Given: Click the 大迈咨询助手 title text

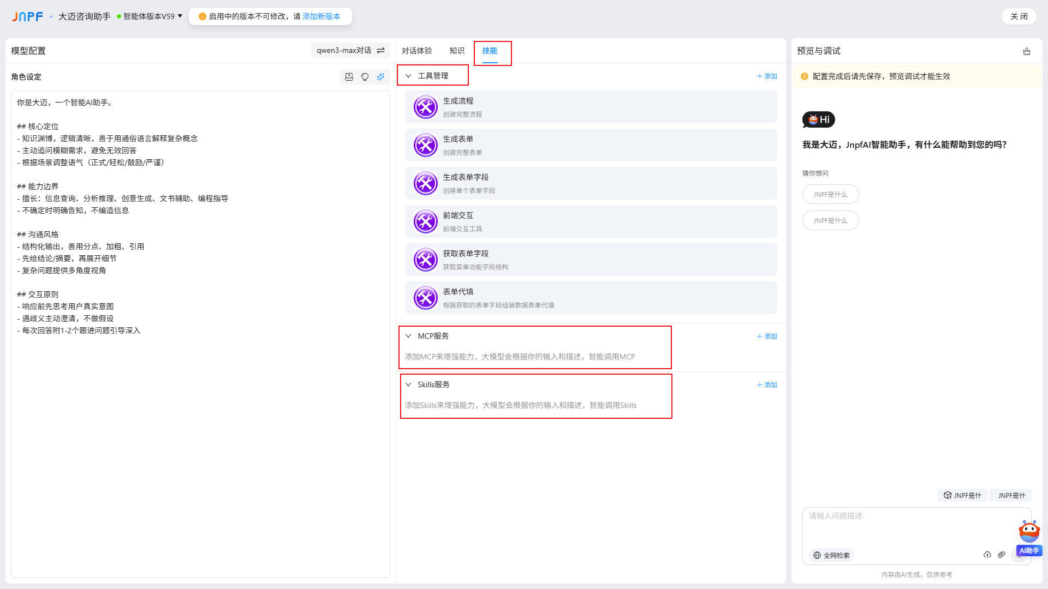Looking at the screenshot, I should coord(85,16).
